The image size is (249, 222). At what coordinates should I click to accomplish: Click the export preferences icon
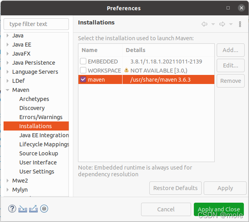pos(33,209)
